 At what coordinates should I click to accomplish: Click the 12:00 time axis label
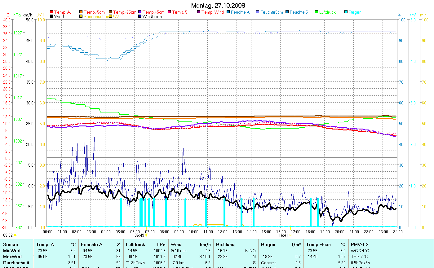click(x=223, y=231)
